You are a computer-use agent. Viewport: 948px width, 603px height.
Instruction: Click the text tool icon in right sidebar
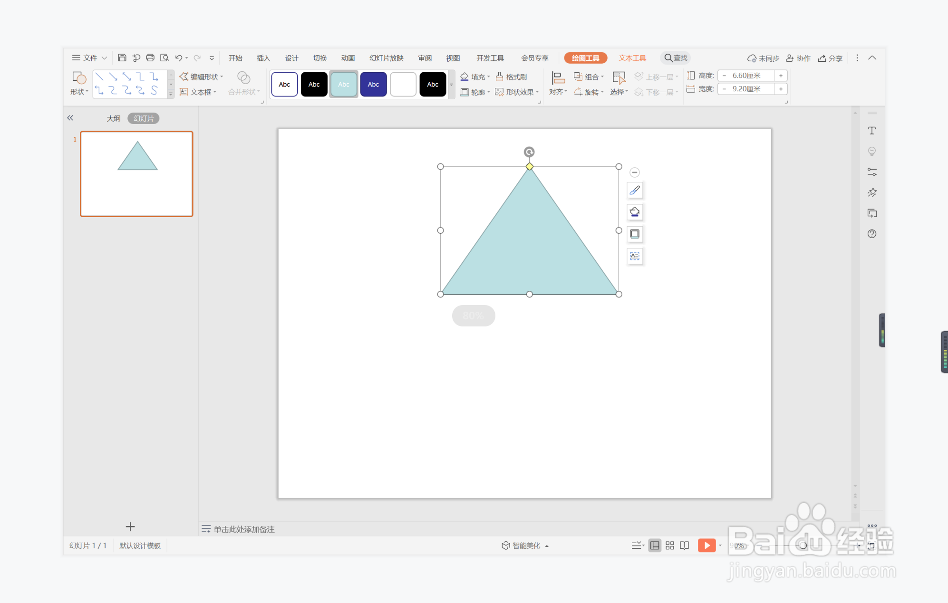coord(871,131)
